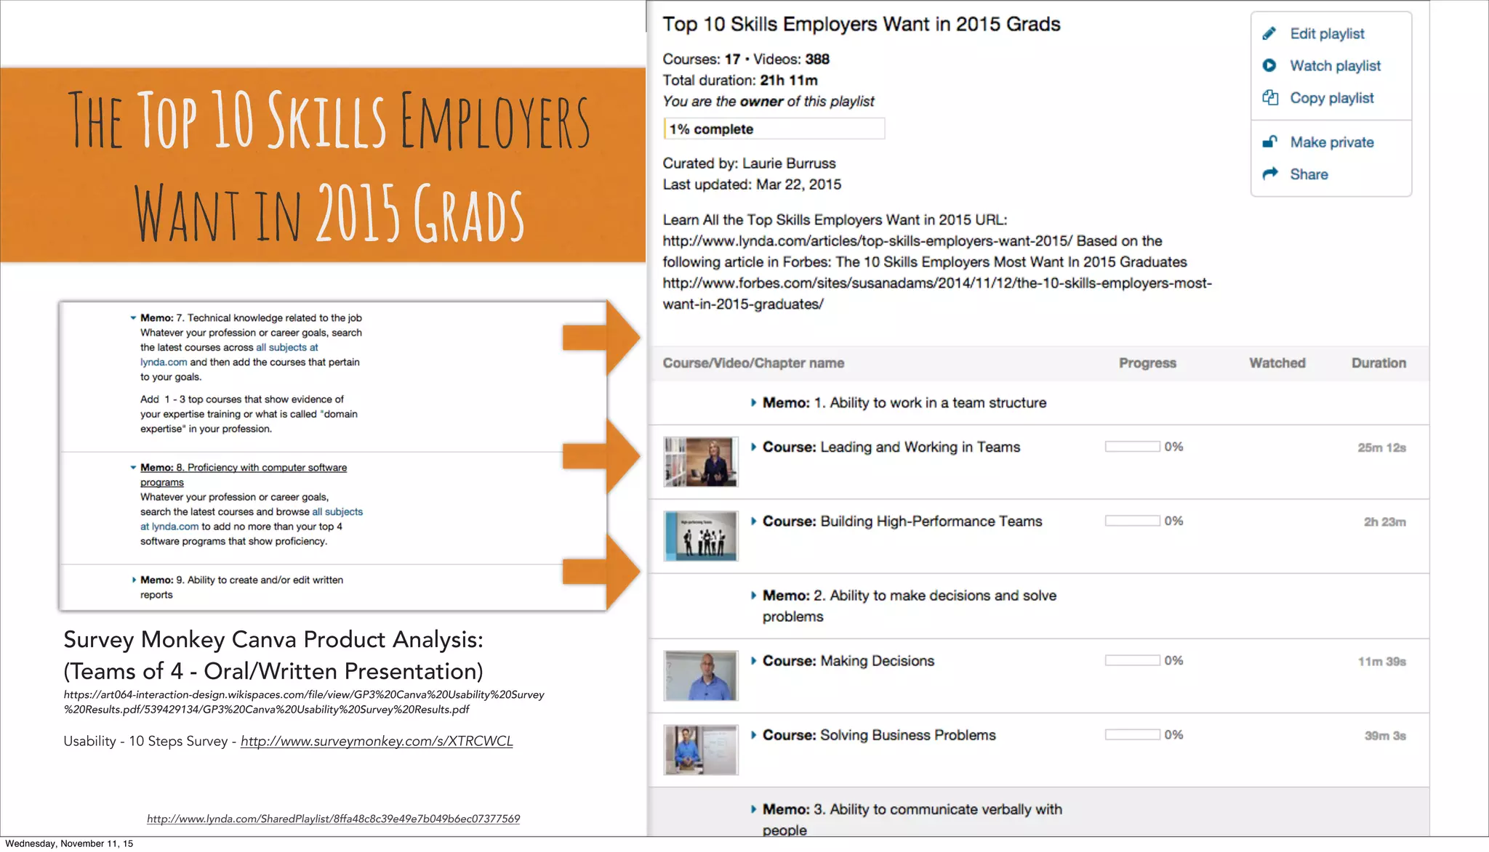Viewport: 1489px width, 852px height.
Task: Click the Progress column header
Action: 1147,363
